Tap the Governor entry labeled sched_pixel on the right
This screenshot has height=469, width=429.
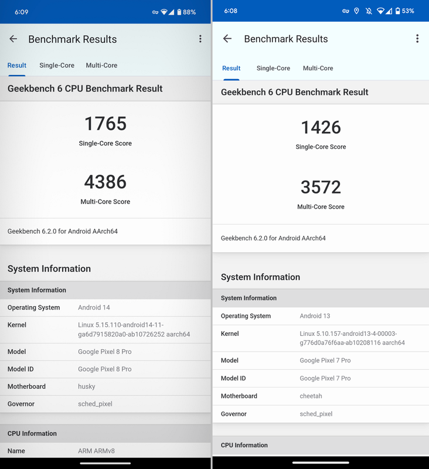click(321, 414)
